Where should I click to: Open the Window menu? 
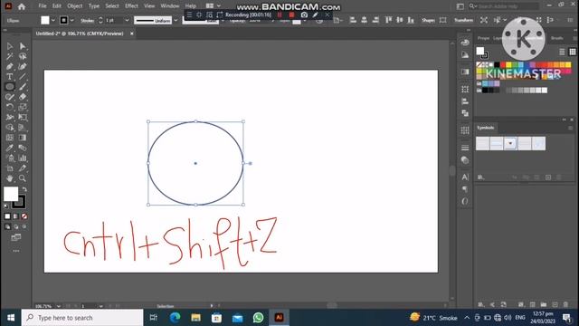[170, 6]
